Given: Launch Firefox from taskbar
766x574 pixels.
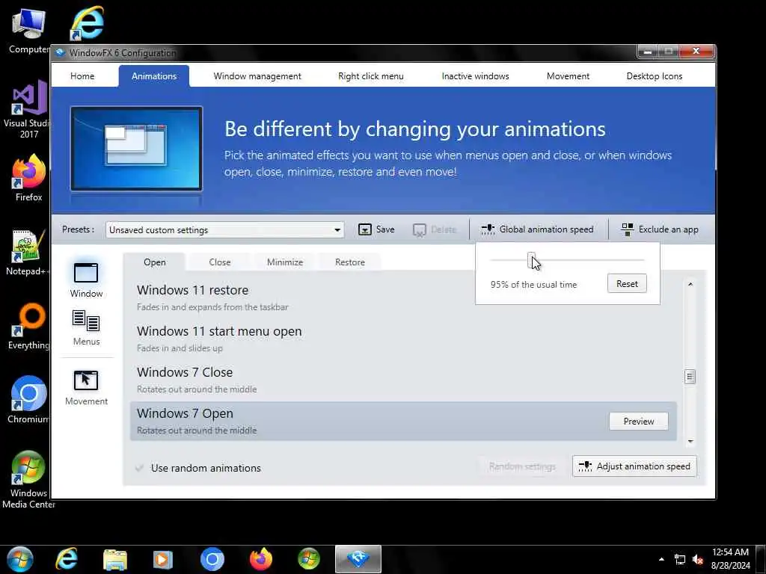Looking at the screenshot, I should click(x=261, y=559).
